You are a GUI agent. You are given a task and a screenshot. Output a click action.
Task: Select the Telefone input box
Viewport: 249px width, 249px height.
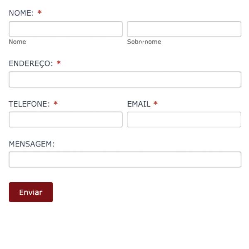(66, 120)
